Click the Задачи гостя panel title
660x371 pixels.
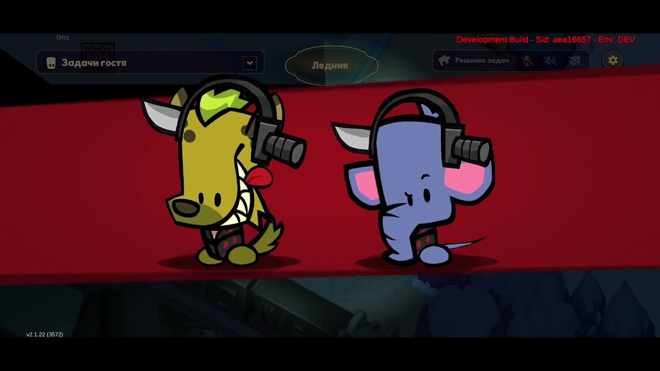click(x=94, y=63)
